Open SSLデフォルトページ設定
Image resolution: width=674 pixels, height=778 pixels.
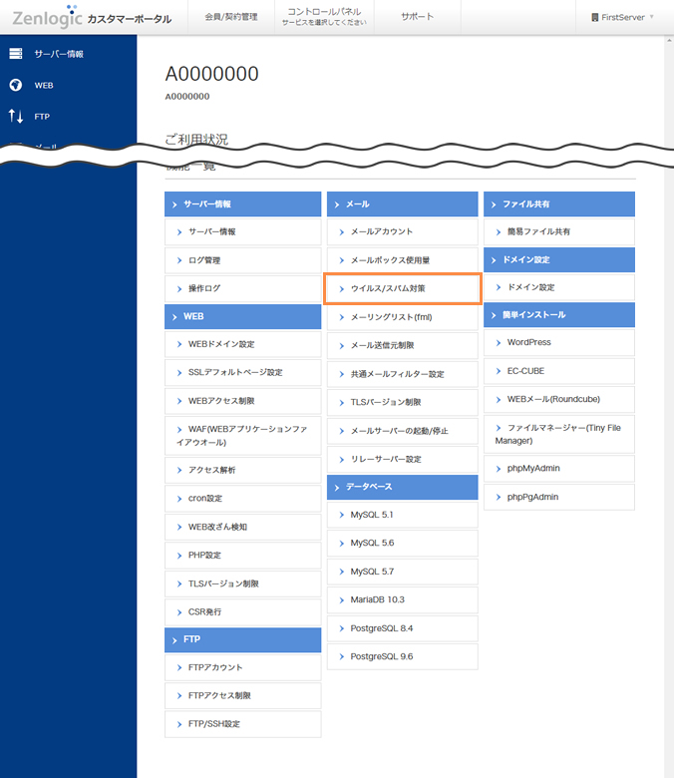click(243, 372)
